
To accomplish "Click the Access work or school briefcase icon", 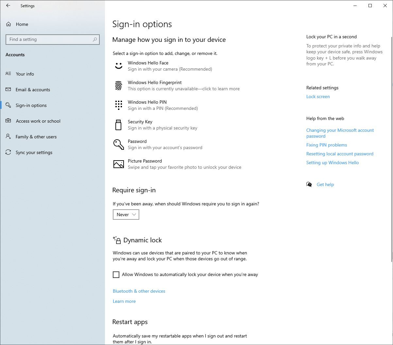I will tap(9, 121).
